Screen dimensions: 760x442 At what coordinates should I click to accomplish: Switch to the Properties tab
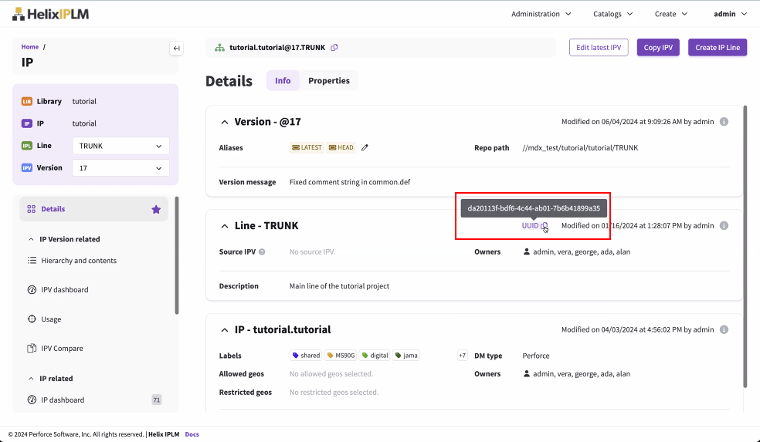point(328,81)
